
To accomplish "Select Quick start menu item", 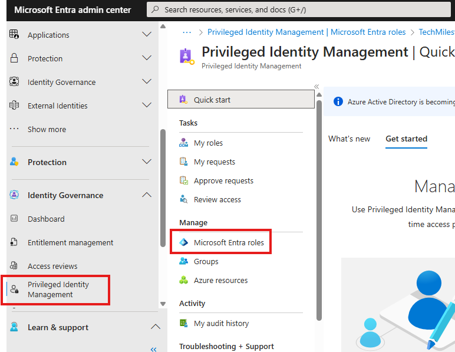I will (241, 99).
